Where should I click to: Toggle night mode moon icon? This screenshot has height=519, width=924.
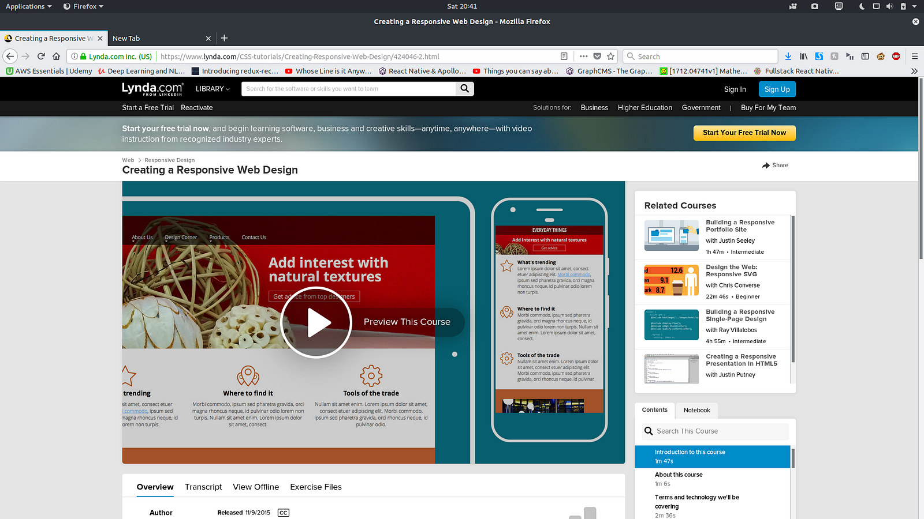click(862, 6)
